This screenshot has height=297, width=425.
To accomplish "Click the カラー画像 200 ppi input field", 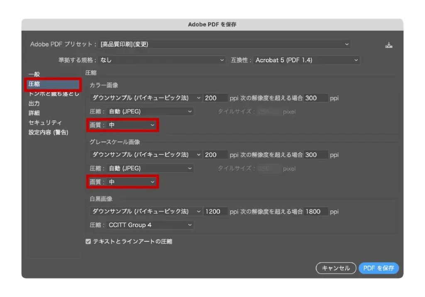I will (x=215, y=98).
